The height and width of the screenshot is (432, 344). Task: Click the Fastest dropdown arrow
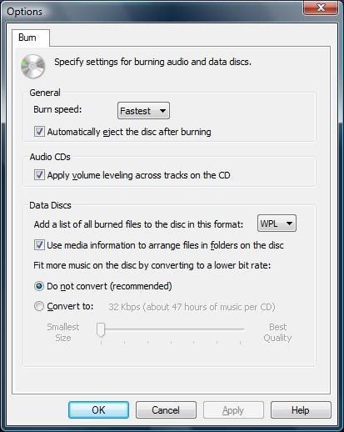click(x=162, y=111)
